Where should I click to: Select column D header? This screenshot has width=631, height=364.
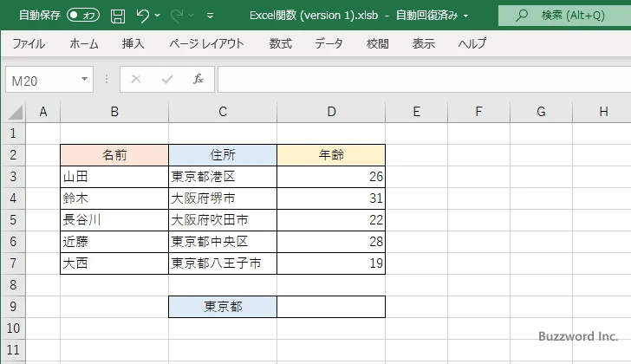coord(331,112)
